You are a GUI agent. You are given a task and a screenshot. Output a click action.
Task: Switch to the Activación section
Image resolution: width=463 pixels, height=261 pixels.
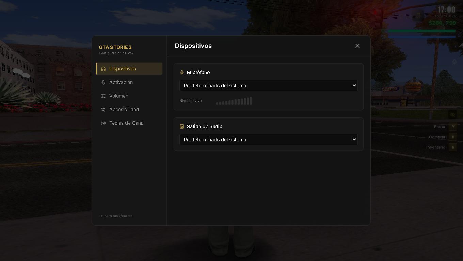coord(129,82)
